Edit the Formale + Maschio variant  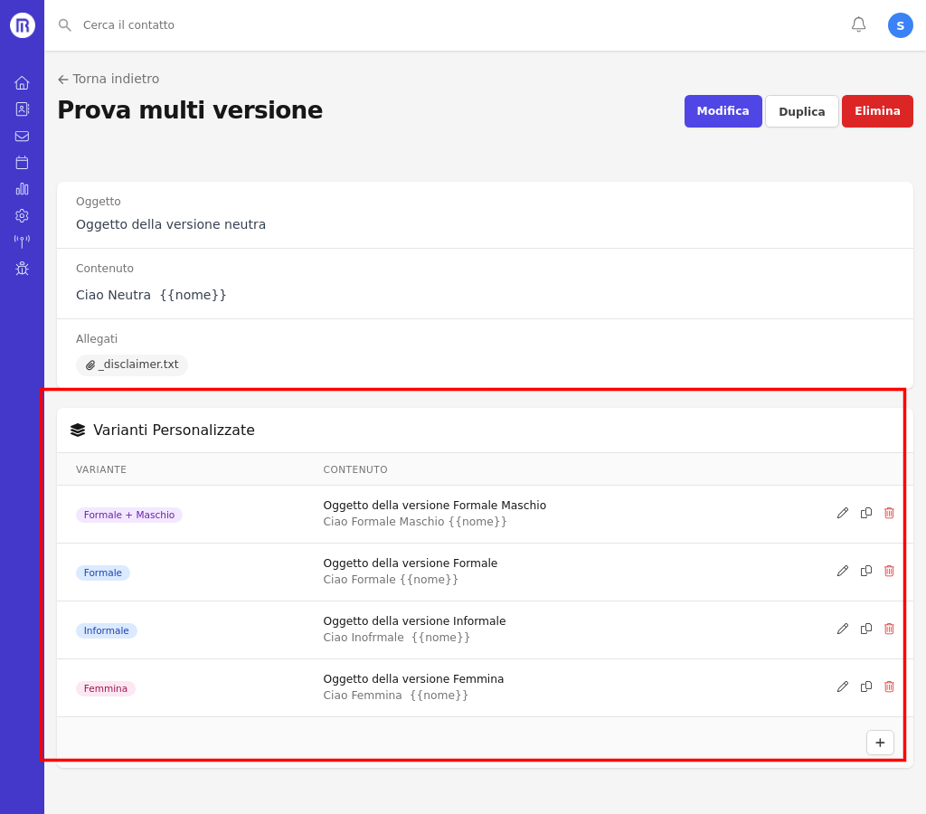click(843, 513)
